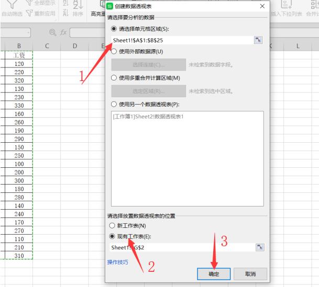Choose the '使用多重合并计算区域' radio option
The width and height of the screenshot is (319, 287).
(x=114, y=78)
